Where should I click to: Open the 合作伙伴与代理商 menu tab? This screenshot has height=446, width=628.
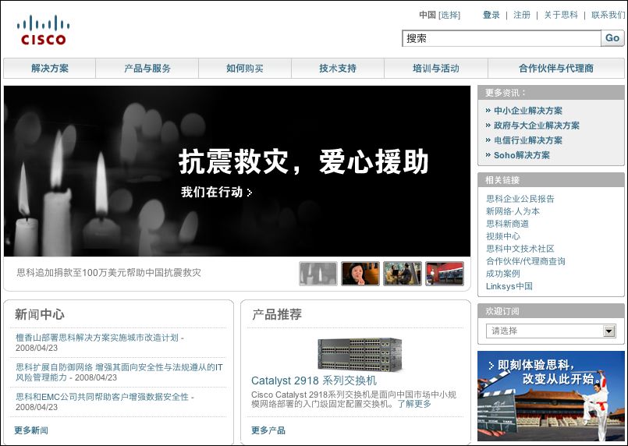tap(556, 69)
